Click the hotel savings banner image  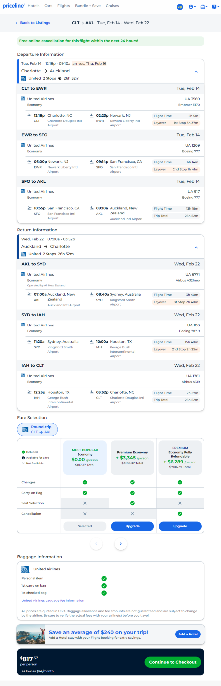point(31,634)
